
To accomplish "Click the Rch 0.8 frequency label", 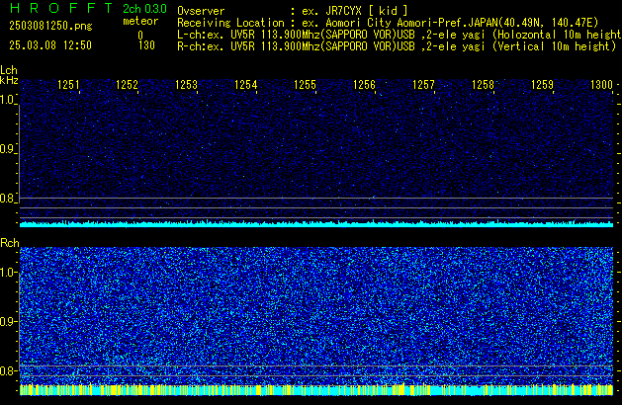I will 7,370.
